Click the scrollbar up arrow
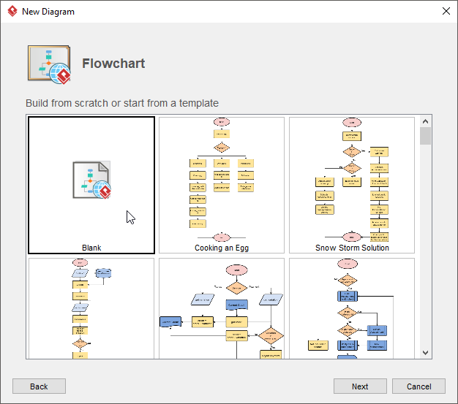 point(426,121)
